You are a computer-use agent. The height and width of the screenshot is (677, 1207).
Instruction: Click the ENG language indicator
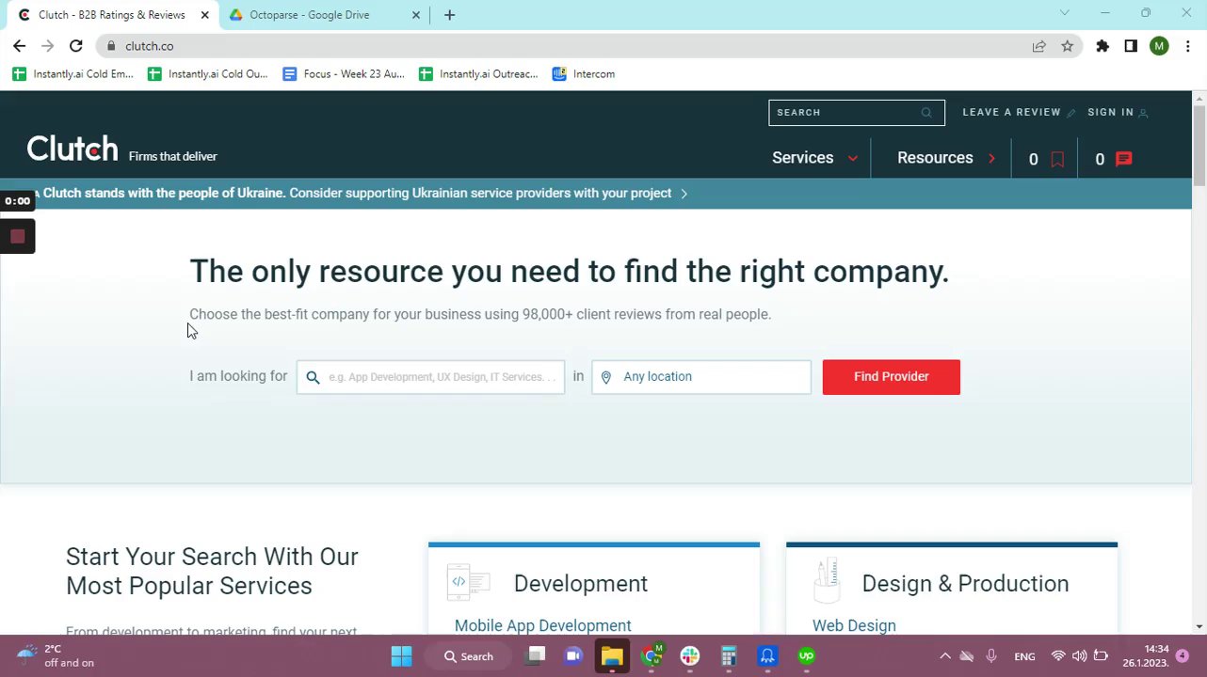(x=1024, y=657)
